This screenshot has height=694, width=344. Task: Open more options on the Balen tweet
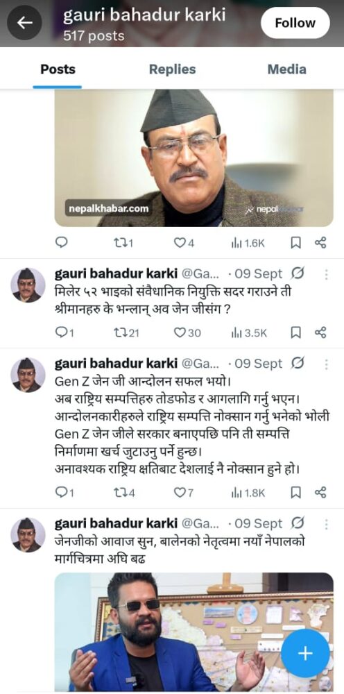click(326, 525)
